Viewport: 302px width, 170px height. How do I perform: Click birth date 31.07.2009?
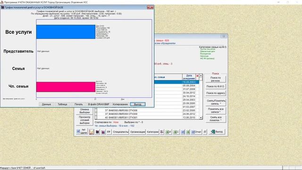point(189,89)
